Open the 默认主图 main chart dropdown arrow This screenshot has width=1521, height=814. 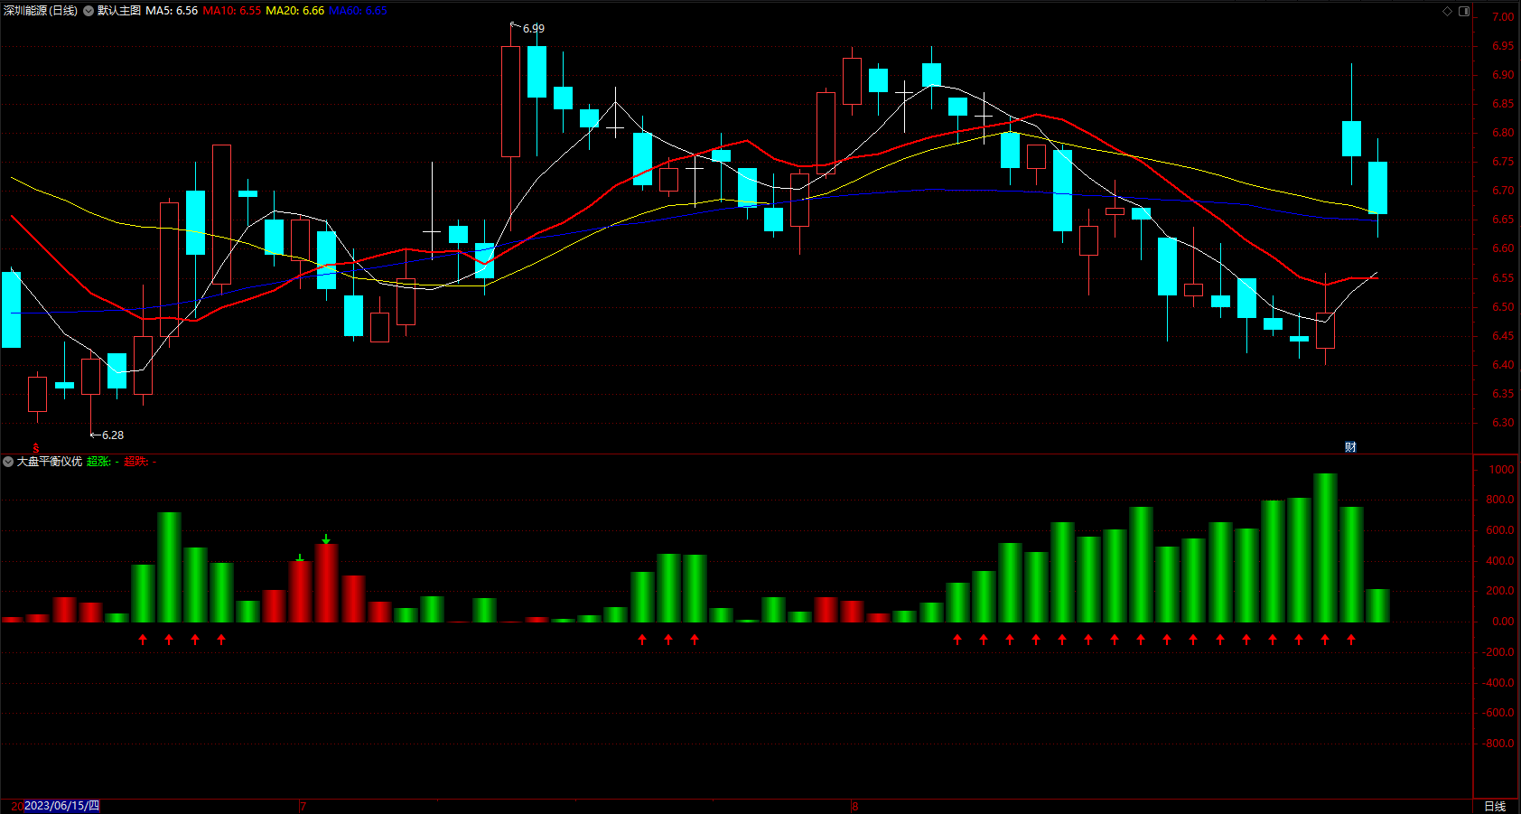point(89,11)
